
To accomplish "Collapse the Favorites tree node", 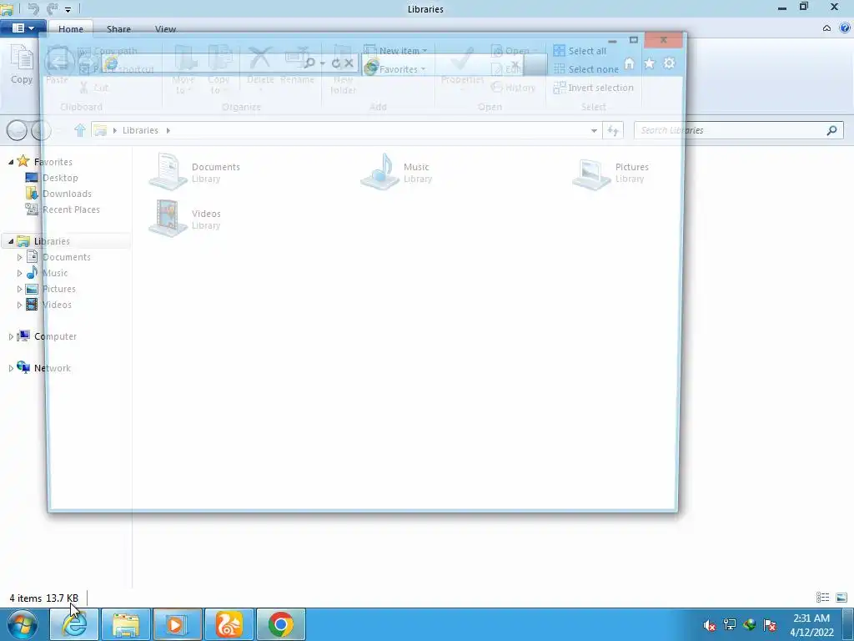I will point(11,162).
